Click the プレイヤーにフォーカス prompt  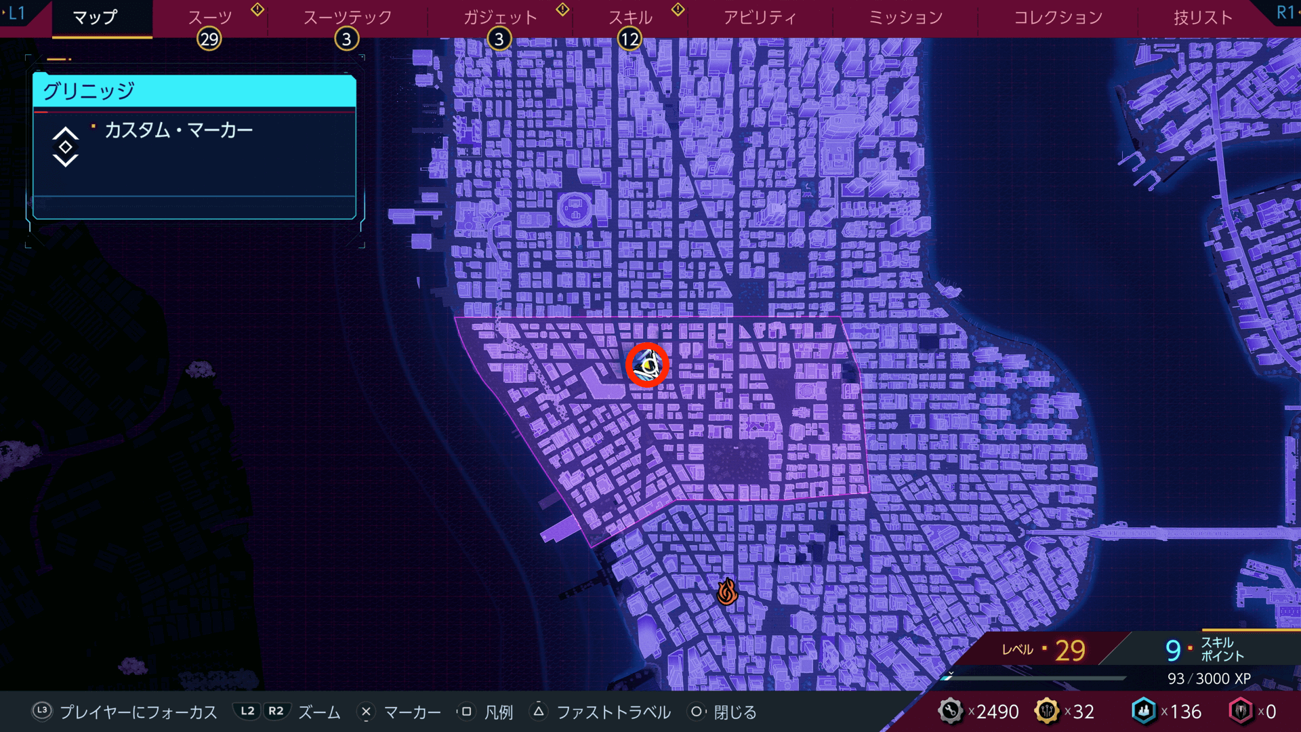coord(125,712)
